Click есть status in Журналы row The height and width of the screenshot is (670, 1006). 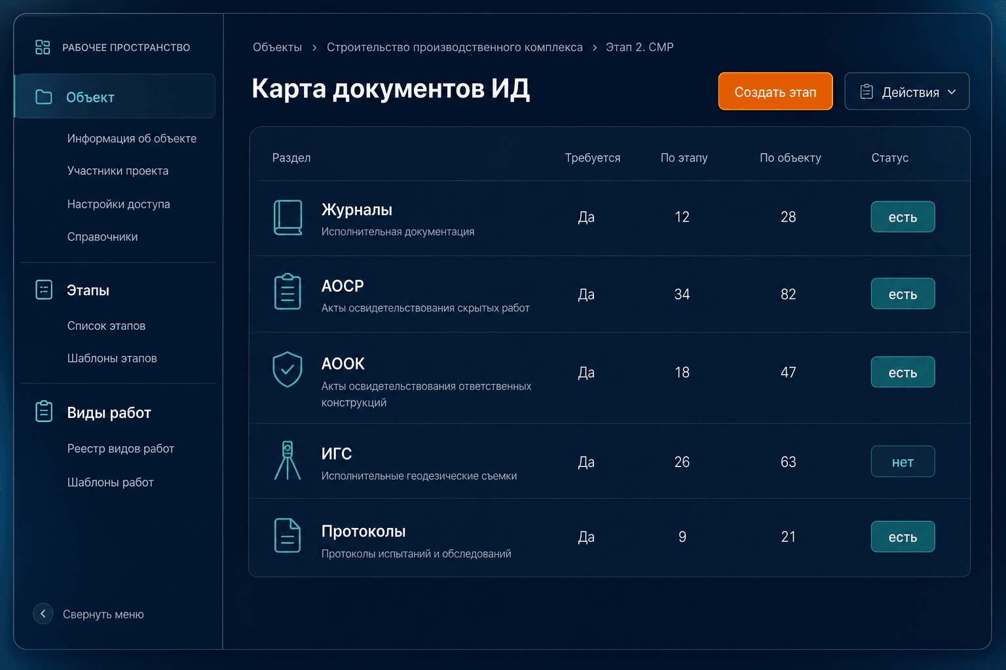[903, 217]
